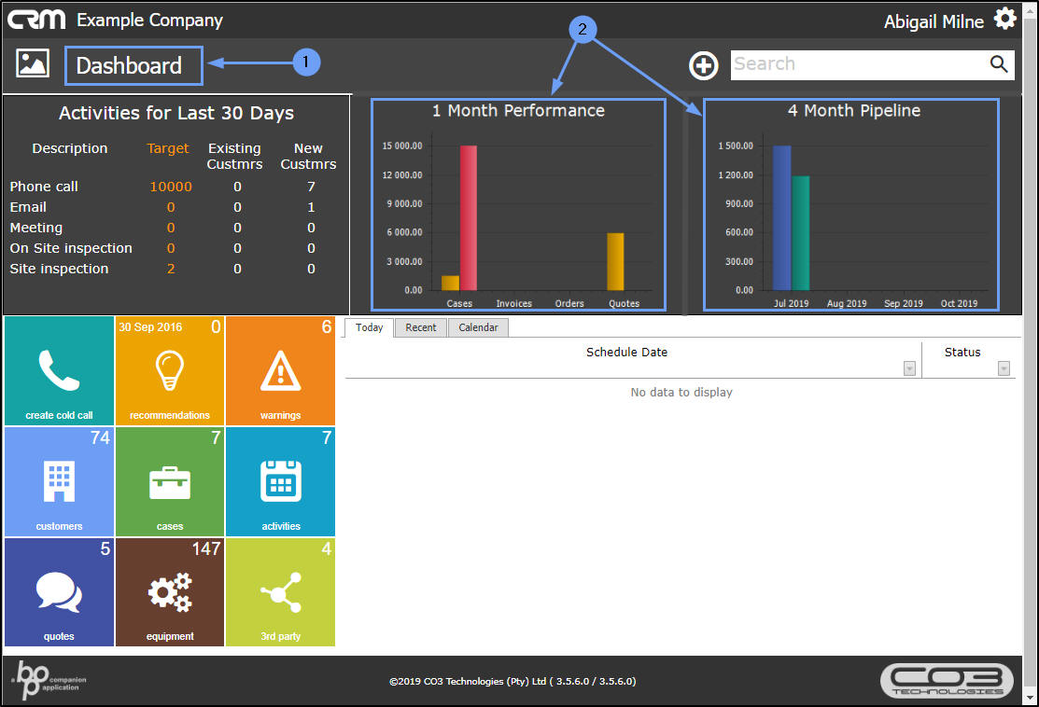Click the settings gear beside Abigail Milne
Image resolution: width=1039 pixels, height=707 pixels.
pos(1005,19)
